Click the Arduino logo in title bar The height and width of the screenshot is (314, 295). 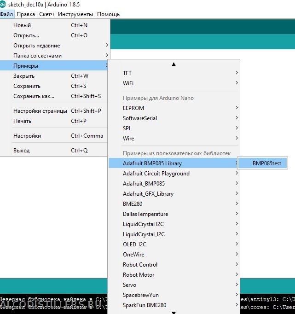tap(4, 5)
